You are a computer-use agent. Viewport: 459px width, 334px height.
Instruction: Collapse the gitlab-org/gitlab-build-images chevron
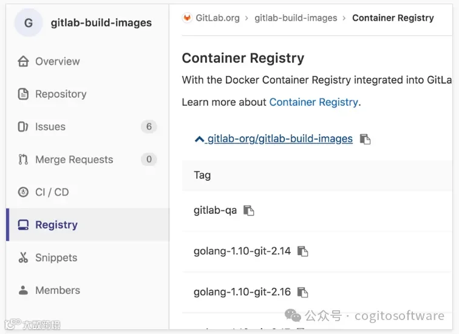(199, 139)
